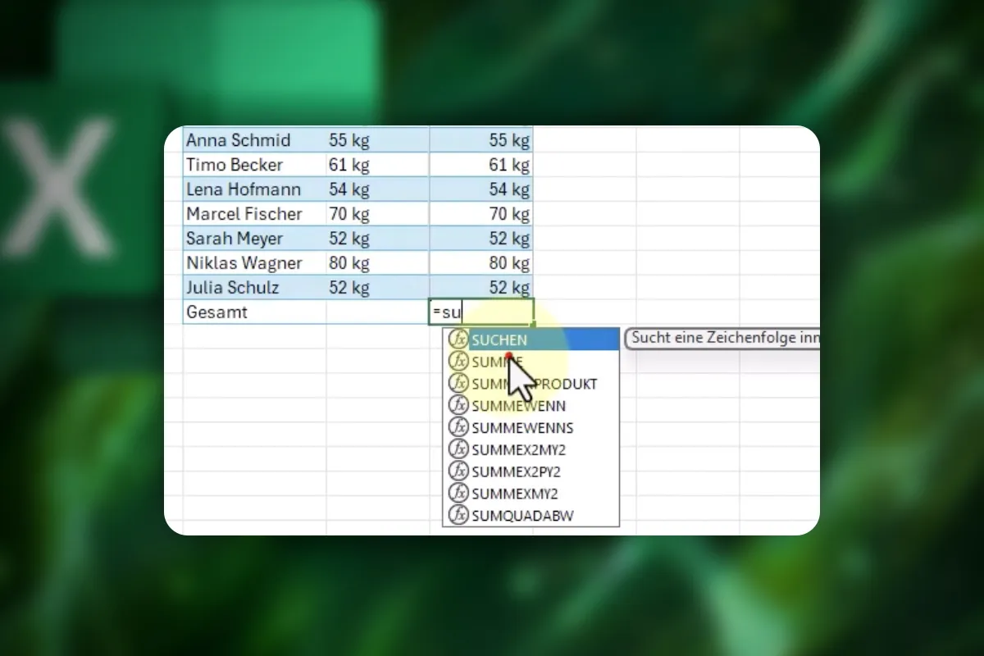
Task: Click the SUCHEN function tooltip description
Action: pos(722,339)
